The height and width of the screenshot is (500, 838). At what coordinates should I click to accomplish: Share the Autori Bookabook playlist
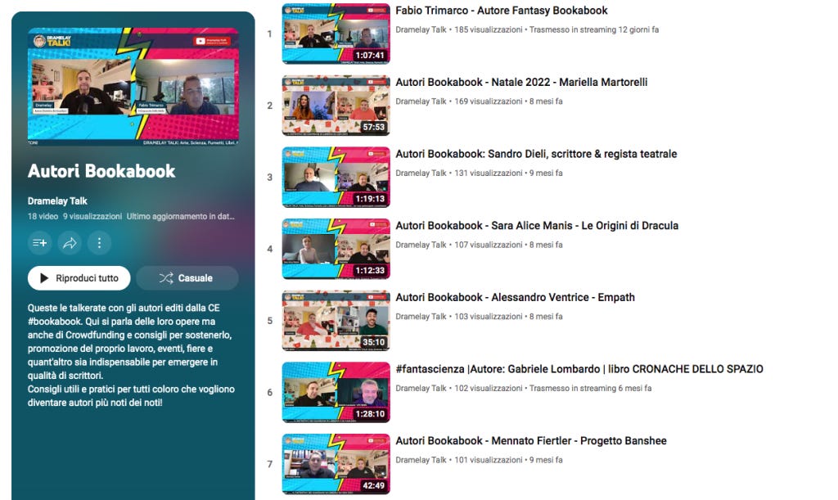pos(70,243)
